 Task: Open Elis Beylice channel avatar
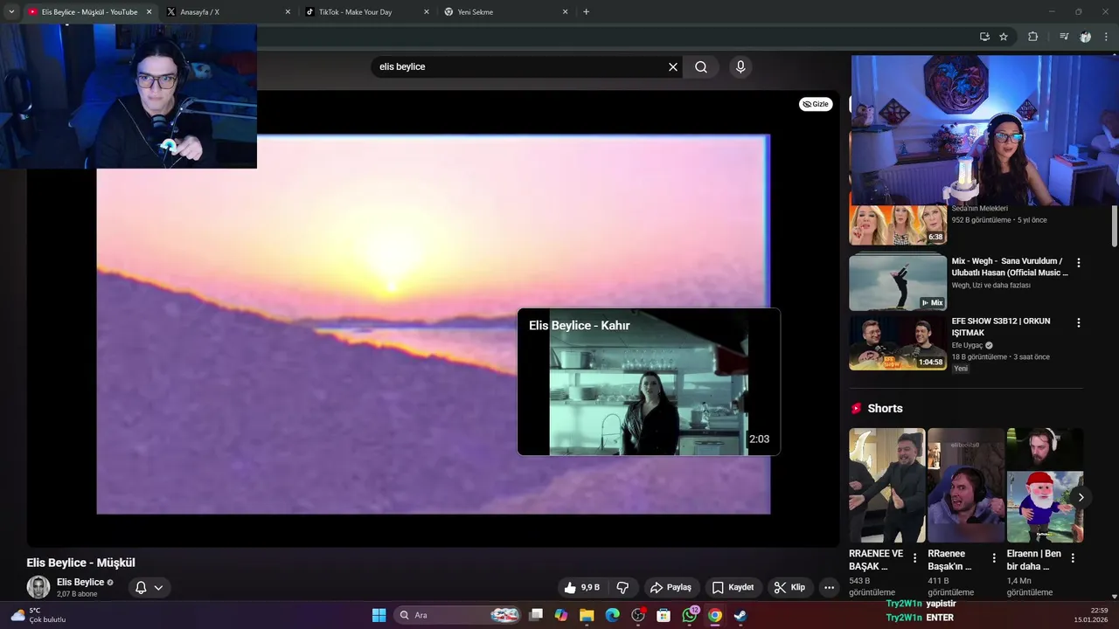pyautogui.click(x=38, y=587)
